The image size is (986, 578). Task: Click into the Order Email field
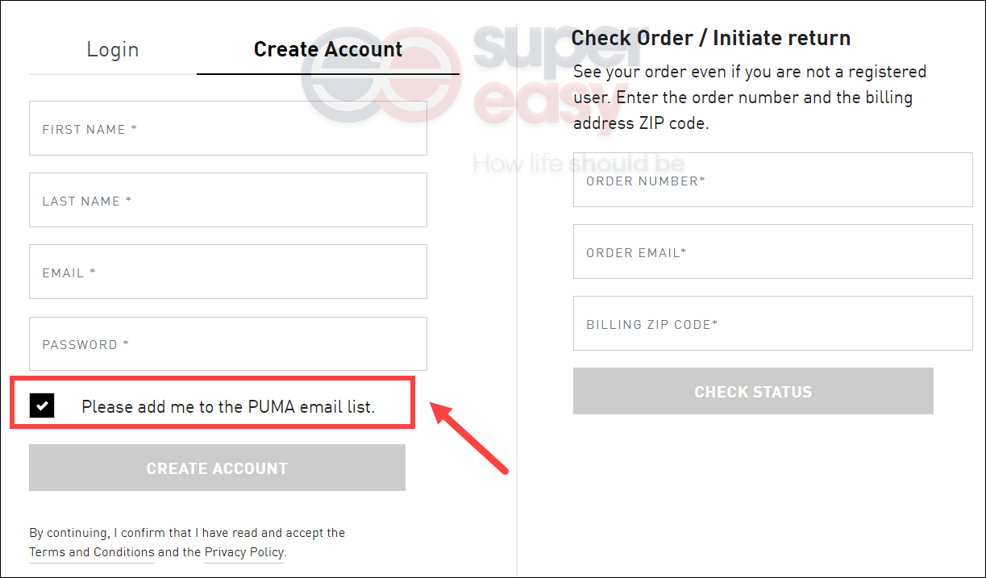coord(773,252)
